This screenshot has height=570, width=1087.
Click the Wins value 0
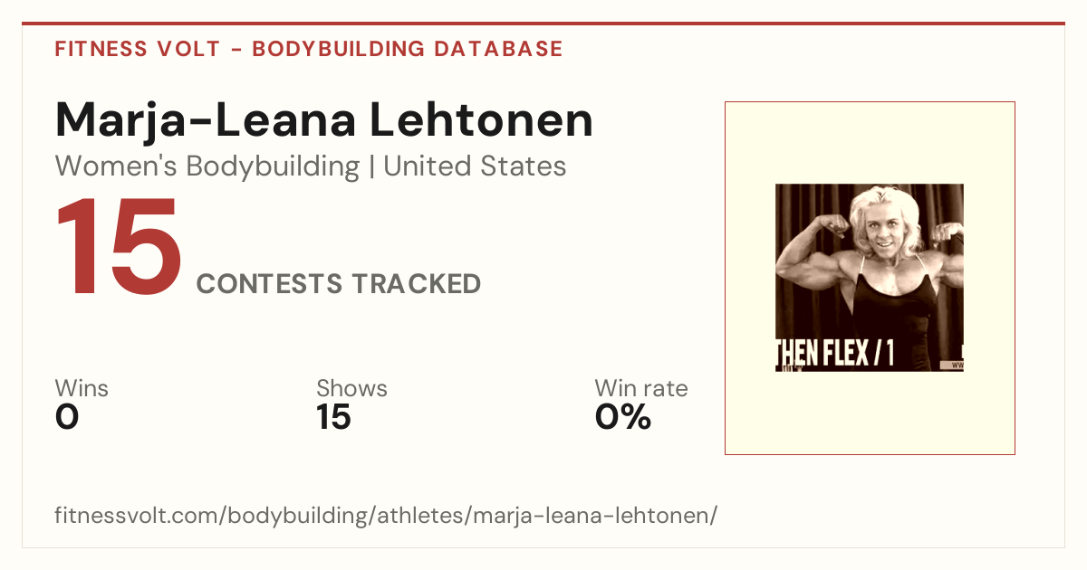[x=67, y=417]
